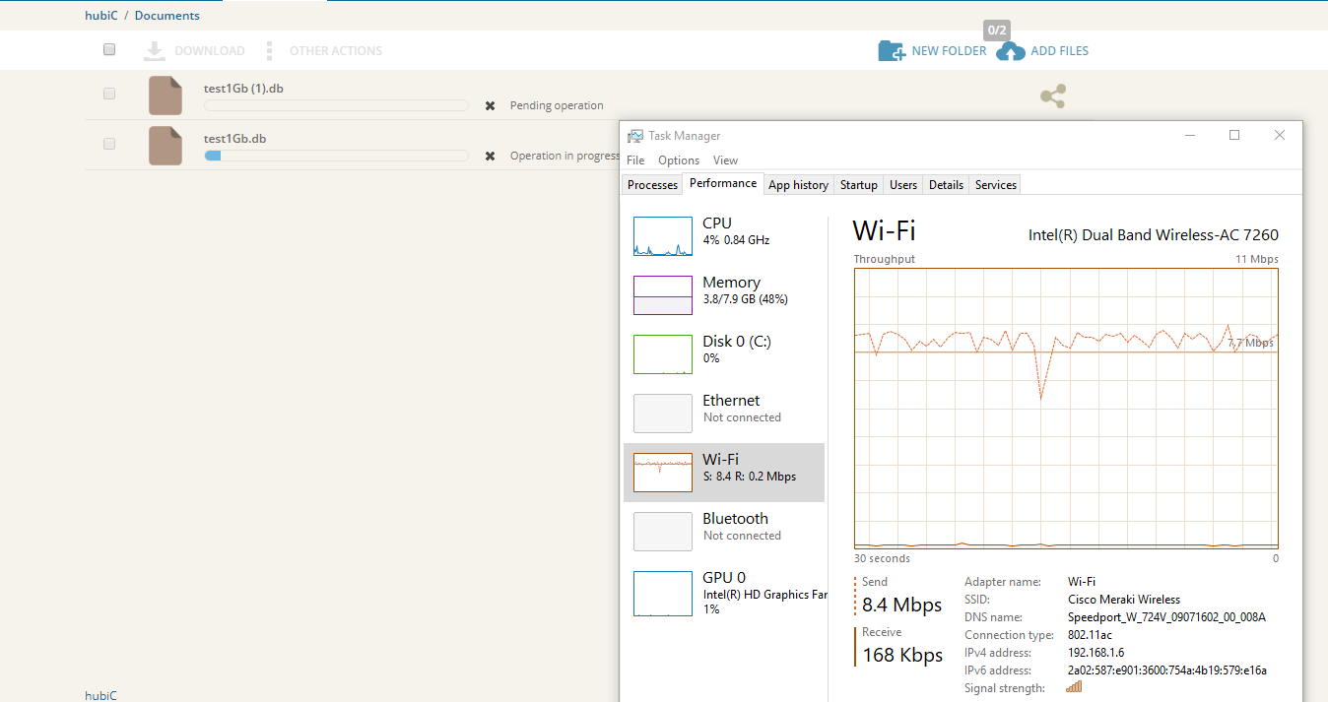Viewport: 1328px width, 702px height.
Task: Cancel the pending test1Gb (1).db upload
Action: click(x=490, y=105)
